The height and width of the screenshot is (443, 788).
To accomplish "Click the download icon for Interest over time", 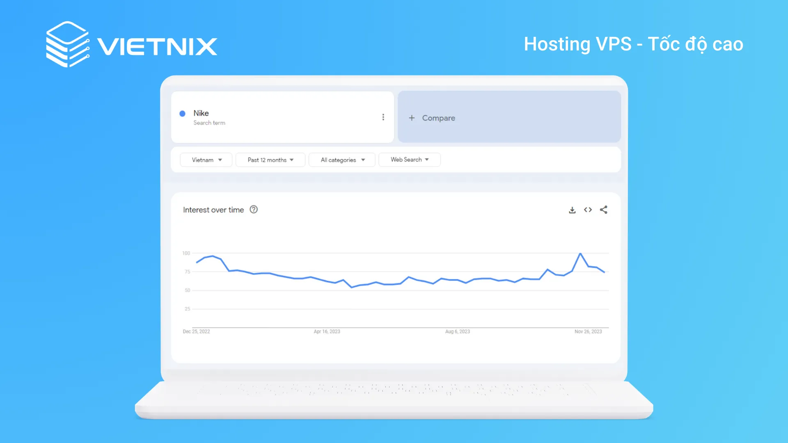I will click(573, 209).
